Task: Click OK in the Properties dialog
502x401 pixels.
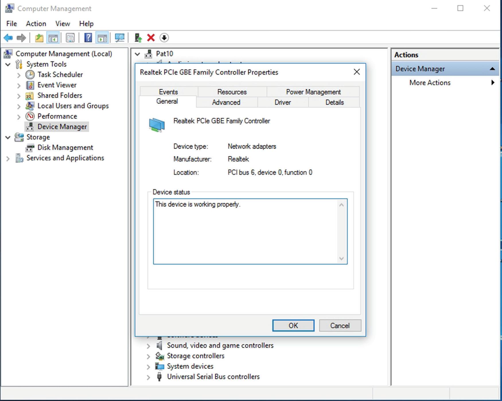Action: [x=293, y=326]
